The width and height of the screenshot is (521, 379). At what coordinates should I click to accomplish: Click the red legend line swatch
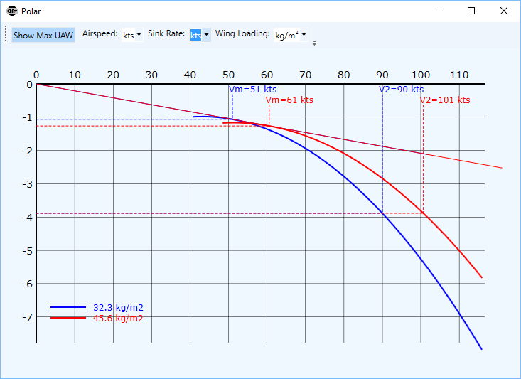68,319
